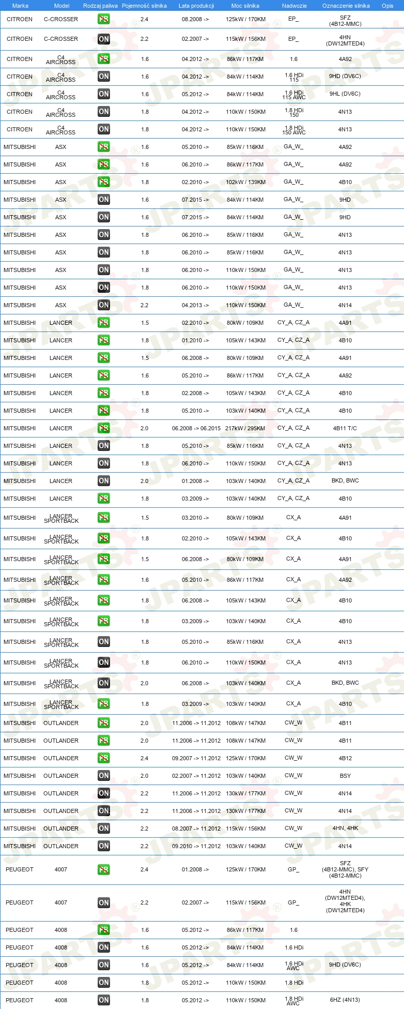Click the petrol icon in Lancer 4B11 T/C row
This screenshot has height=1009, width=404.
click(x=104, y=428)
